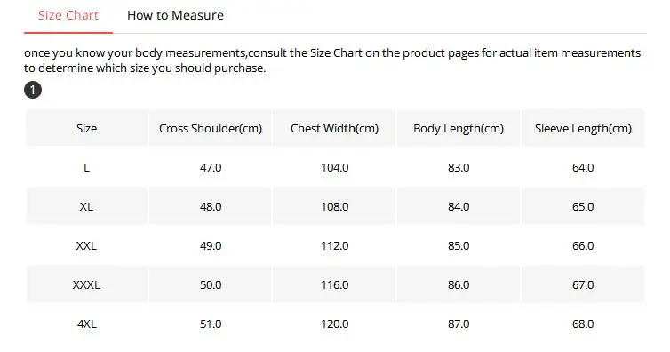Screen dimensions: 670x352
Task: Click the Sleeve Length(cm) column header
Action: click(583, 128)
